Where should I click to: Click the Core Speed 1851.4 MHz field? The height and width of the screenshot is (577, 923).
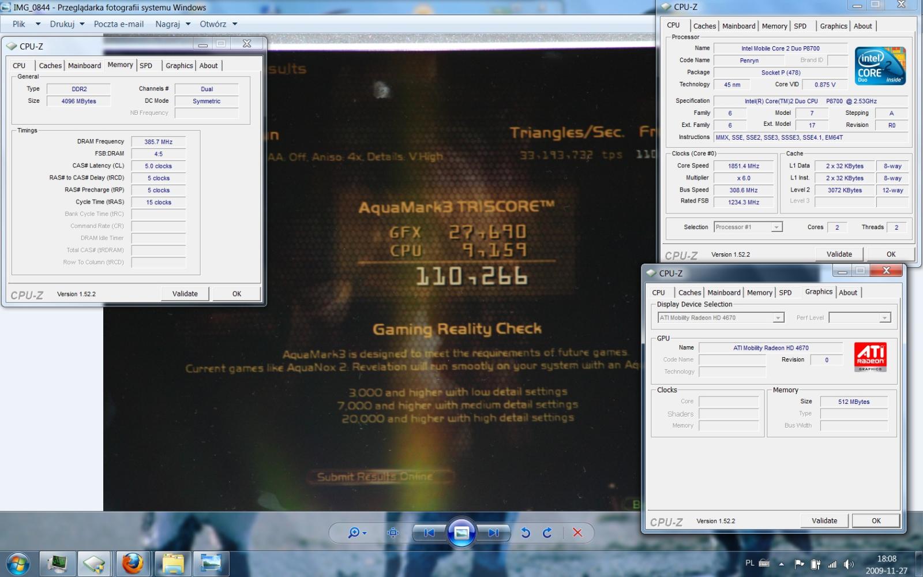click(x=744, y=166)
